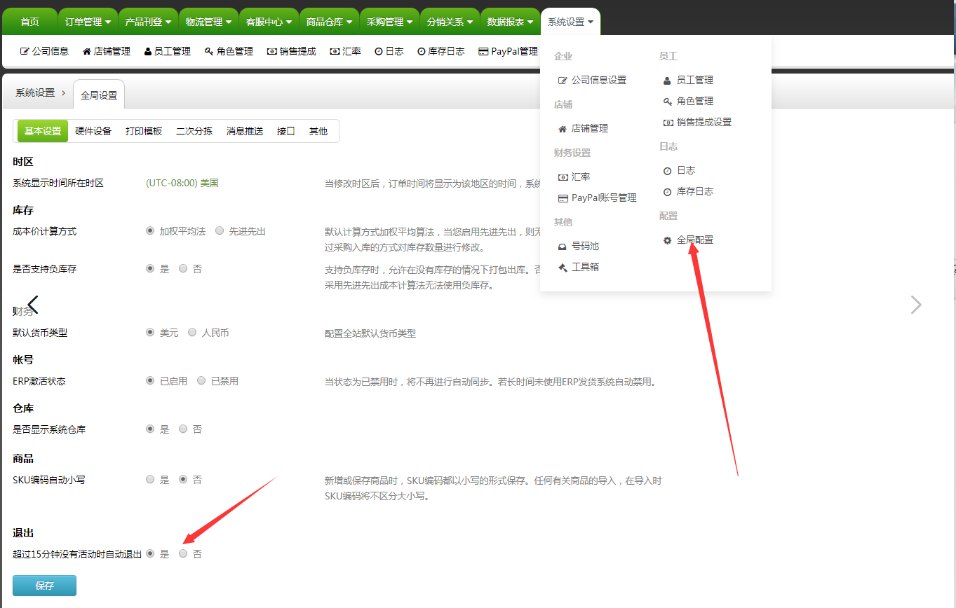Click the money icon beside 销售提成设置
Viewport: 956px width, 608px height.
[668, 123]
